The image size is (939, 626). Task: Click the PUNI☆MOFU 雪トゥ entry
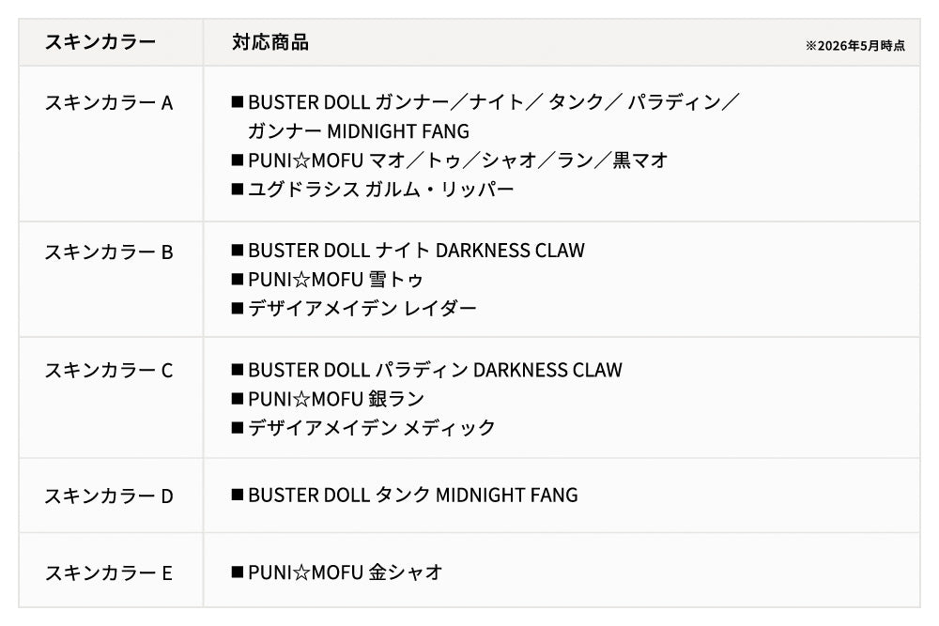(328, 279)
